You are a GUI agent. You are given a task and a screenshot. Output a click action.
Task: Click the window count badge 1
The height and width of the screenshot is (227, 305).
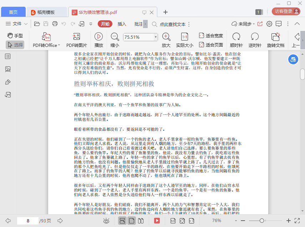[x=259, y=12]
